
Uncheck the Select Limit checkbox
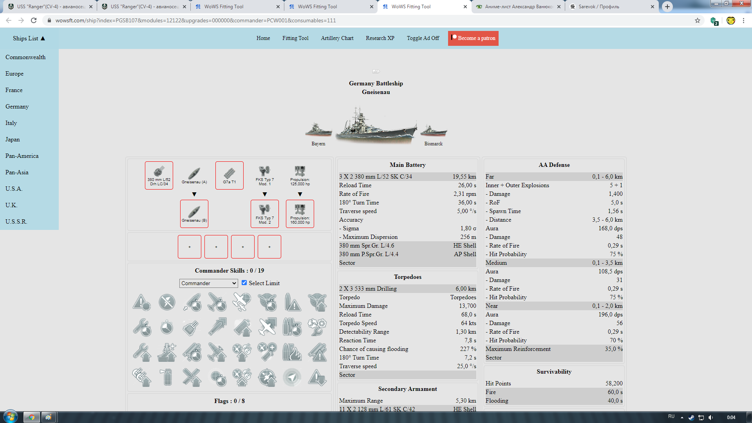tap(244, 283)
